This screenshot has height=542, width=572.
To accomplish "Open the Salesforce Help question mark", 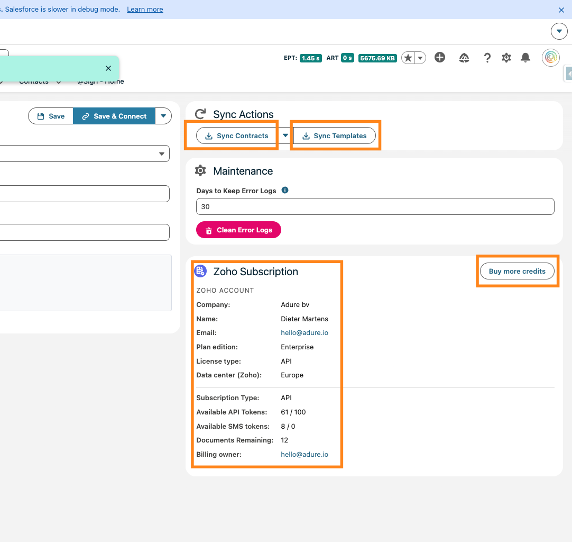I will 487,58.
